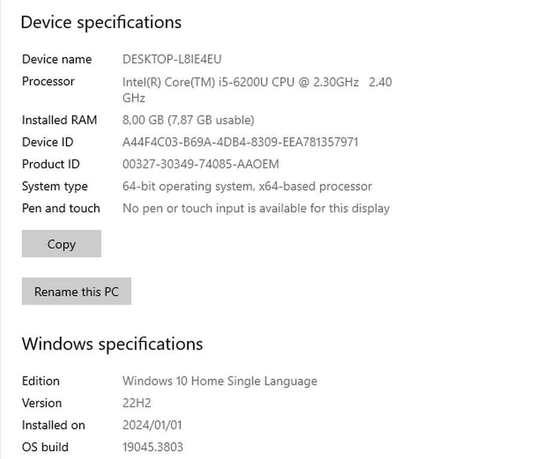Screen dimensions: 552x459
Task: Select the Device ID string
Action: [240, 142]
